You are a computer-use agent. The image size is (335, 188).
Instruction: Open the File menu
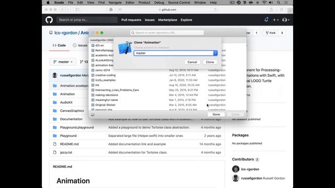point(71,3)
